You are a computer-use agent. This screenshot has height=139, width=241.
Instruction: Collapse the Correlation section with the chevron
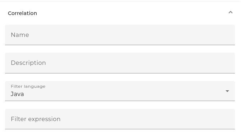(230, 12)
